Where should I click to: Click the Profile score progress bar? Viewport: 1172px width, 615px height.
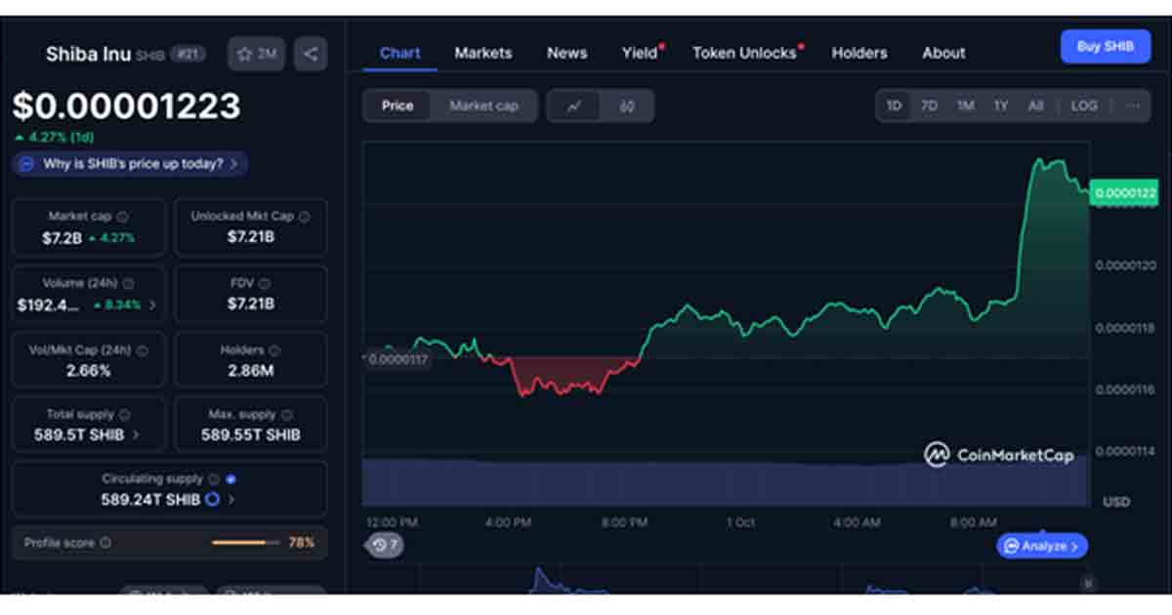click(x=238, y=543)
